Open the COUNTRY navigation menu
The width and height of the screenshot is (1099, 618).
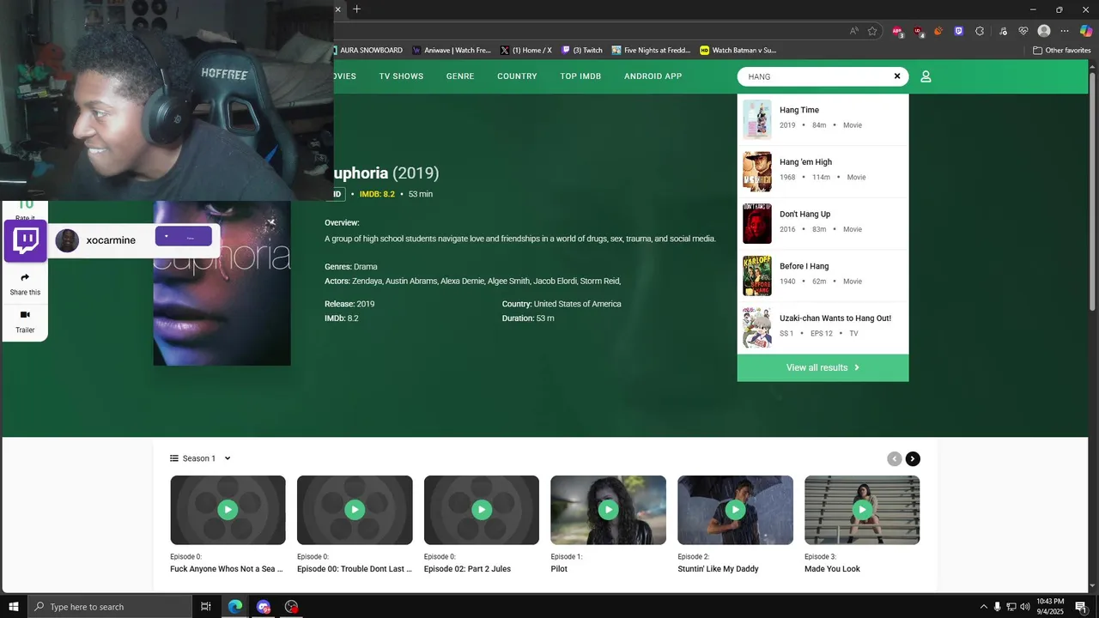pos(517,76)
